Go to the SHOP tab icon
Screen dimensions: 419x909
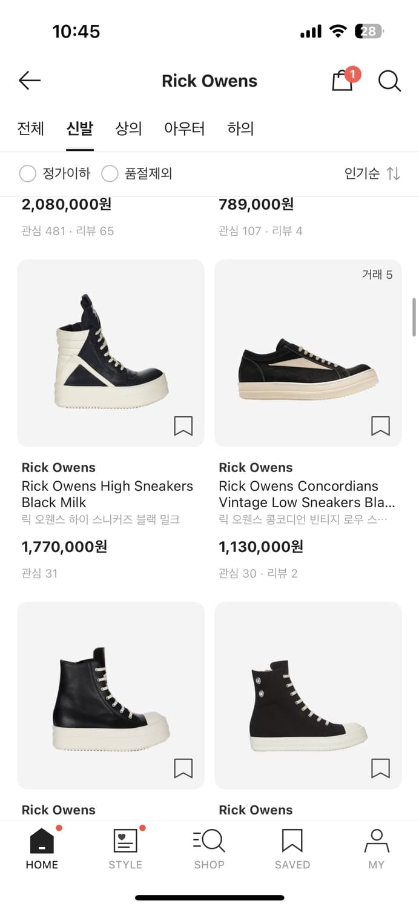coord(209,841)
